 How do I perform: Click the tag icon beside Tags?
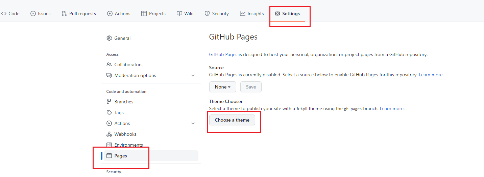point(109,112)
